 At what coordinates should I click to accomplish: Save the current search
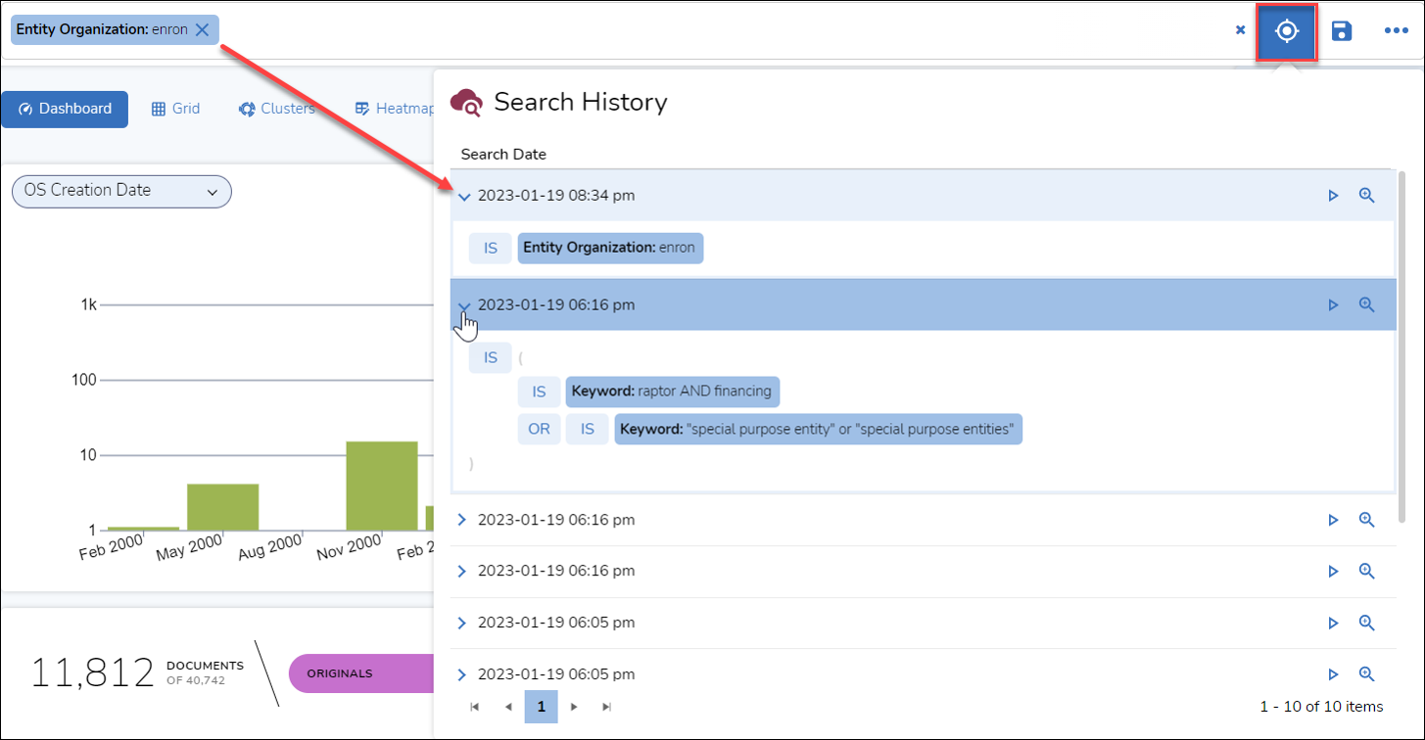click(x=1342, y=31)
